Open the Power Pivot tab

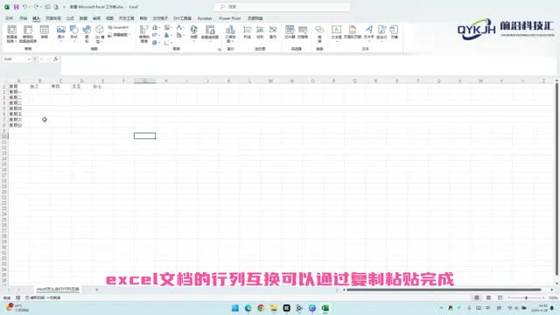coord(230,18)
